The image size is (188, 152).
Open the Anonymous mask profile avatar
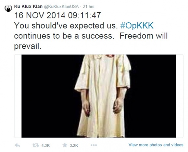click(8, 8)
